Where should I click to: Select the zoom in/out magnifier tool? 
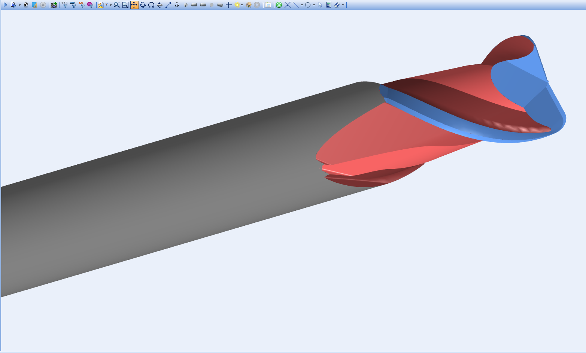click(117, 5)
